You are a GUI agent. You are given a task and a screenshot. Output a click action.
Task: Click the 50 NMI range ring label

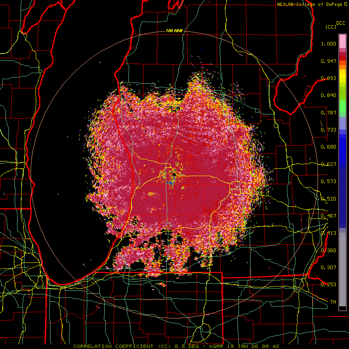coord(174,103)
